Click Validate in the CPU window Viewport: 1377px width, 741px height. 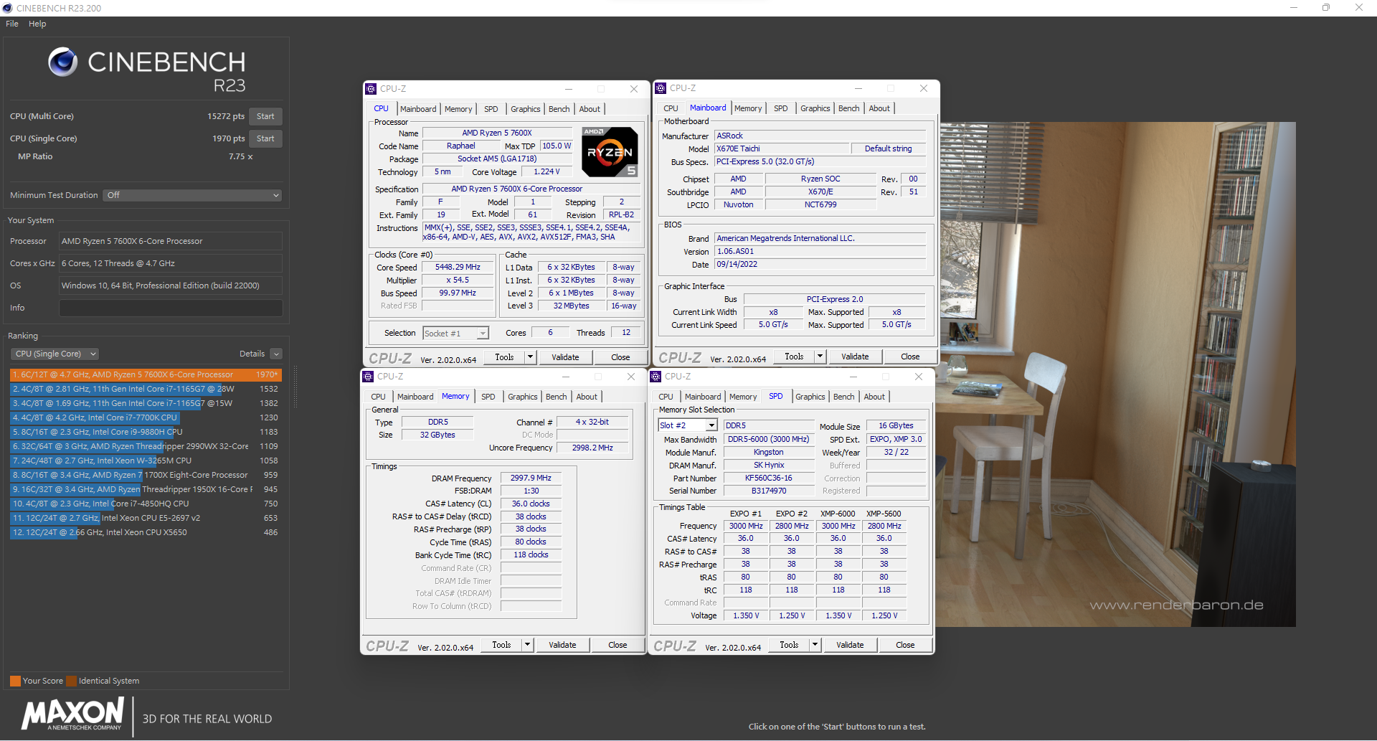click(565, 357)
